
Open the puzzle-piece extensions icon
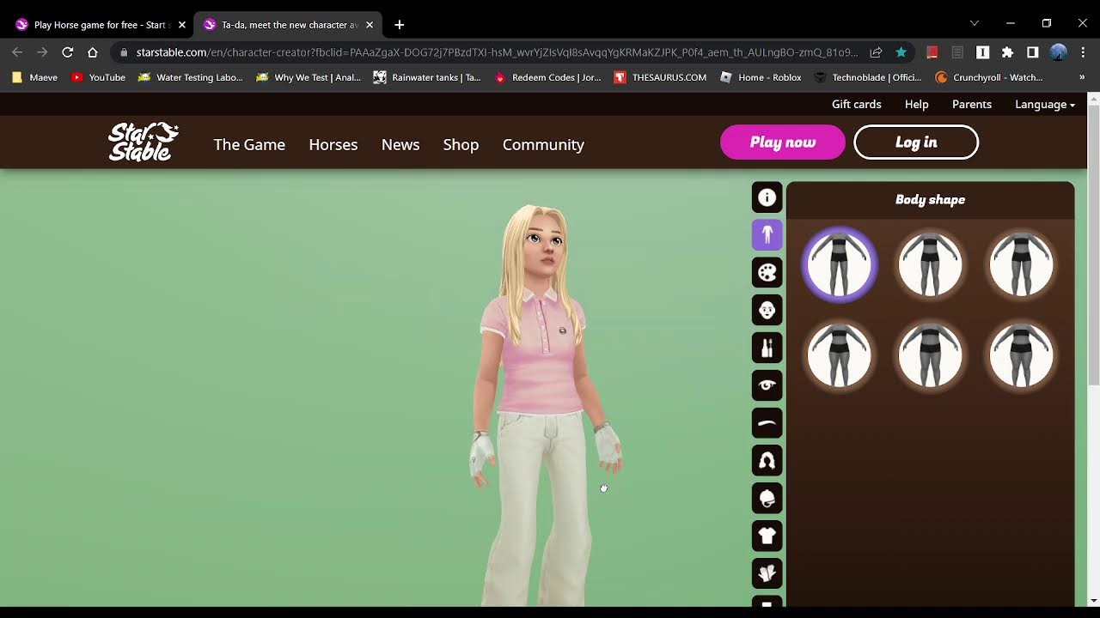(1007, 52)
